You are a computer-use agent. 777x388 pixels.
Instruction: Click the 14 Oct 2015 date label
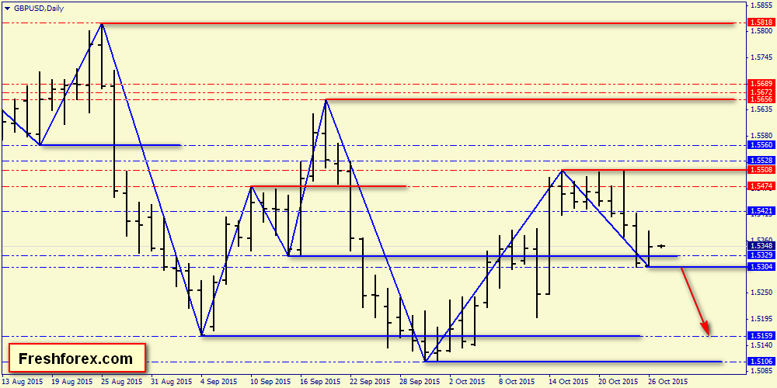pyautogui.click(x=569, y=382)
